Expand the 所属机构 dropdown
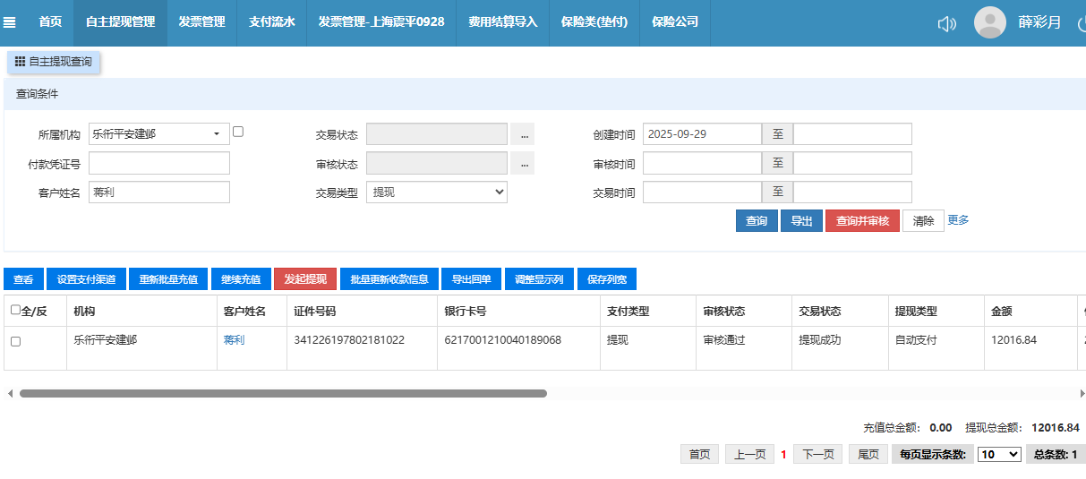The height and width of the screenshot is (479, 1086). click(216, 134)
